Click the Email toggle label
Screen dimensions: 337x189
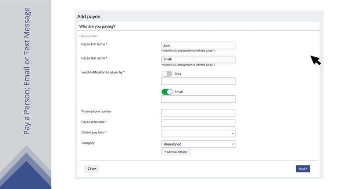pos(179,92)
